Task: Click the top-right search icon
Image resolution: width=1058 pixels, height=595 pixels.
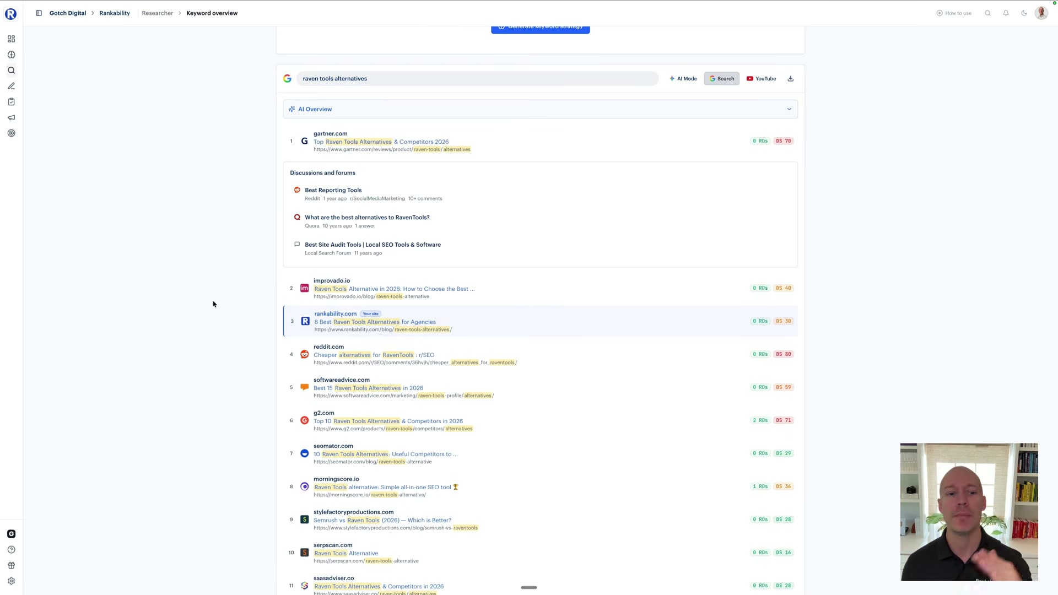Action: (x=988, y=13)
